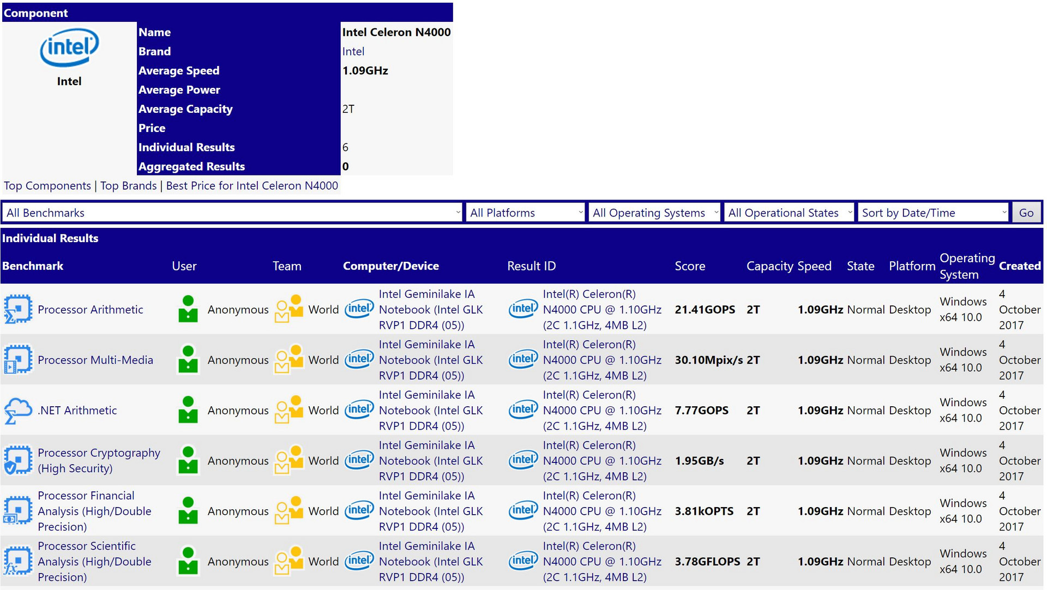
Task: Click the yellow team icon in Financial Analysis row
Action: tap(289, 511)
